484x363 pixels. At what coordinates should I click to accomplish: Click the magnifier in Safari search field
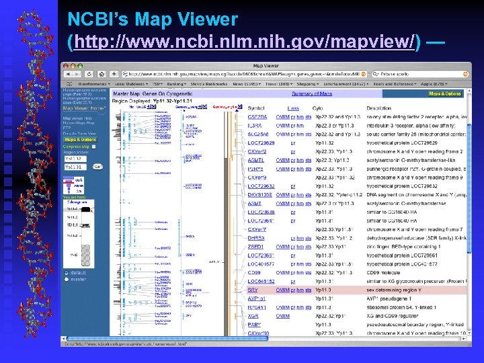[x=375, y=74]
